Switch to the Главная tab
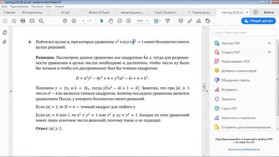The height and width of the screenshot is (157, 279). [10, 13]
